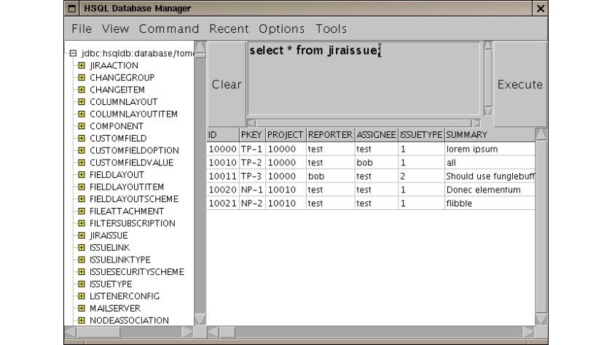The image size is (612, 345).
Task: Close the HSQL Database Manager window
Action: tap(540, 8)
